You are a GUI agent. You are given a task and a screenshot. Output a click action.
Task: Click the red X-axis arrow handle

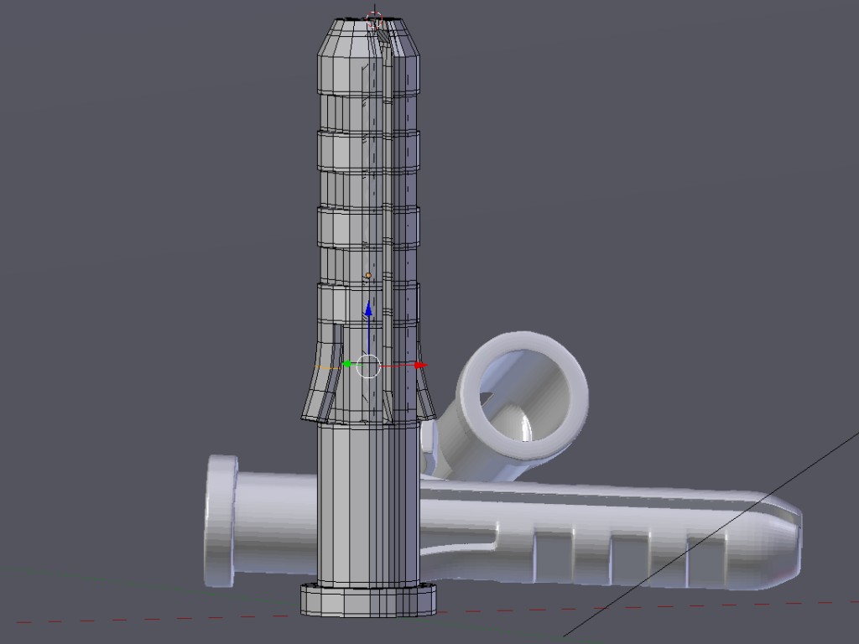point(420,365)
